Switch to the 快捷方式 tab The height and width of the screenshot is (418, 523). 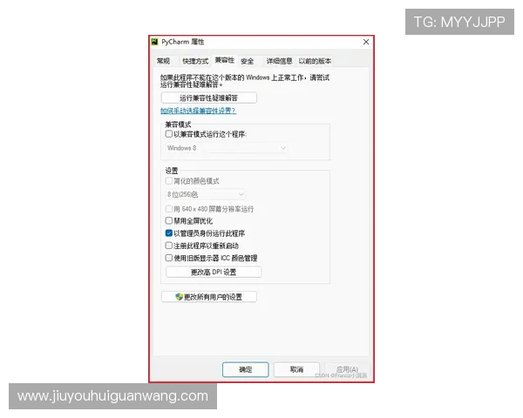(x=195, y=61)
